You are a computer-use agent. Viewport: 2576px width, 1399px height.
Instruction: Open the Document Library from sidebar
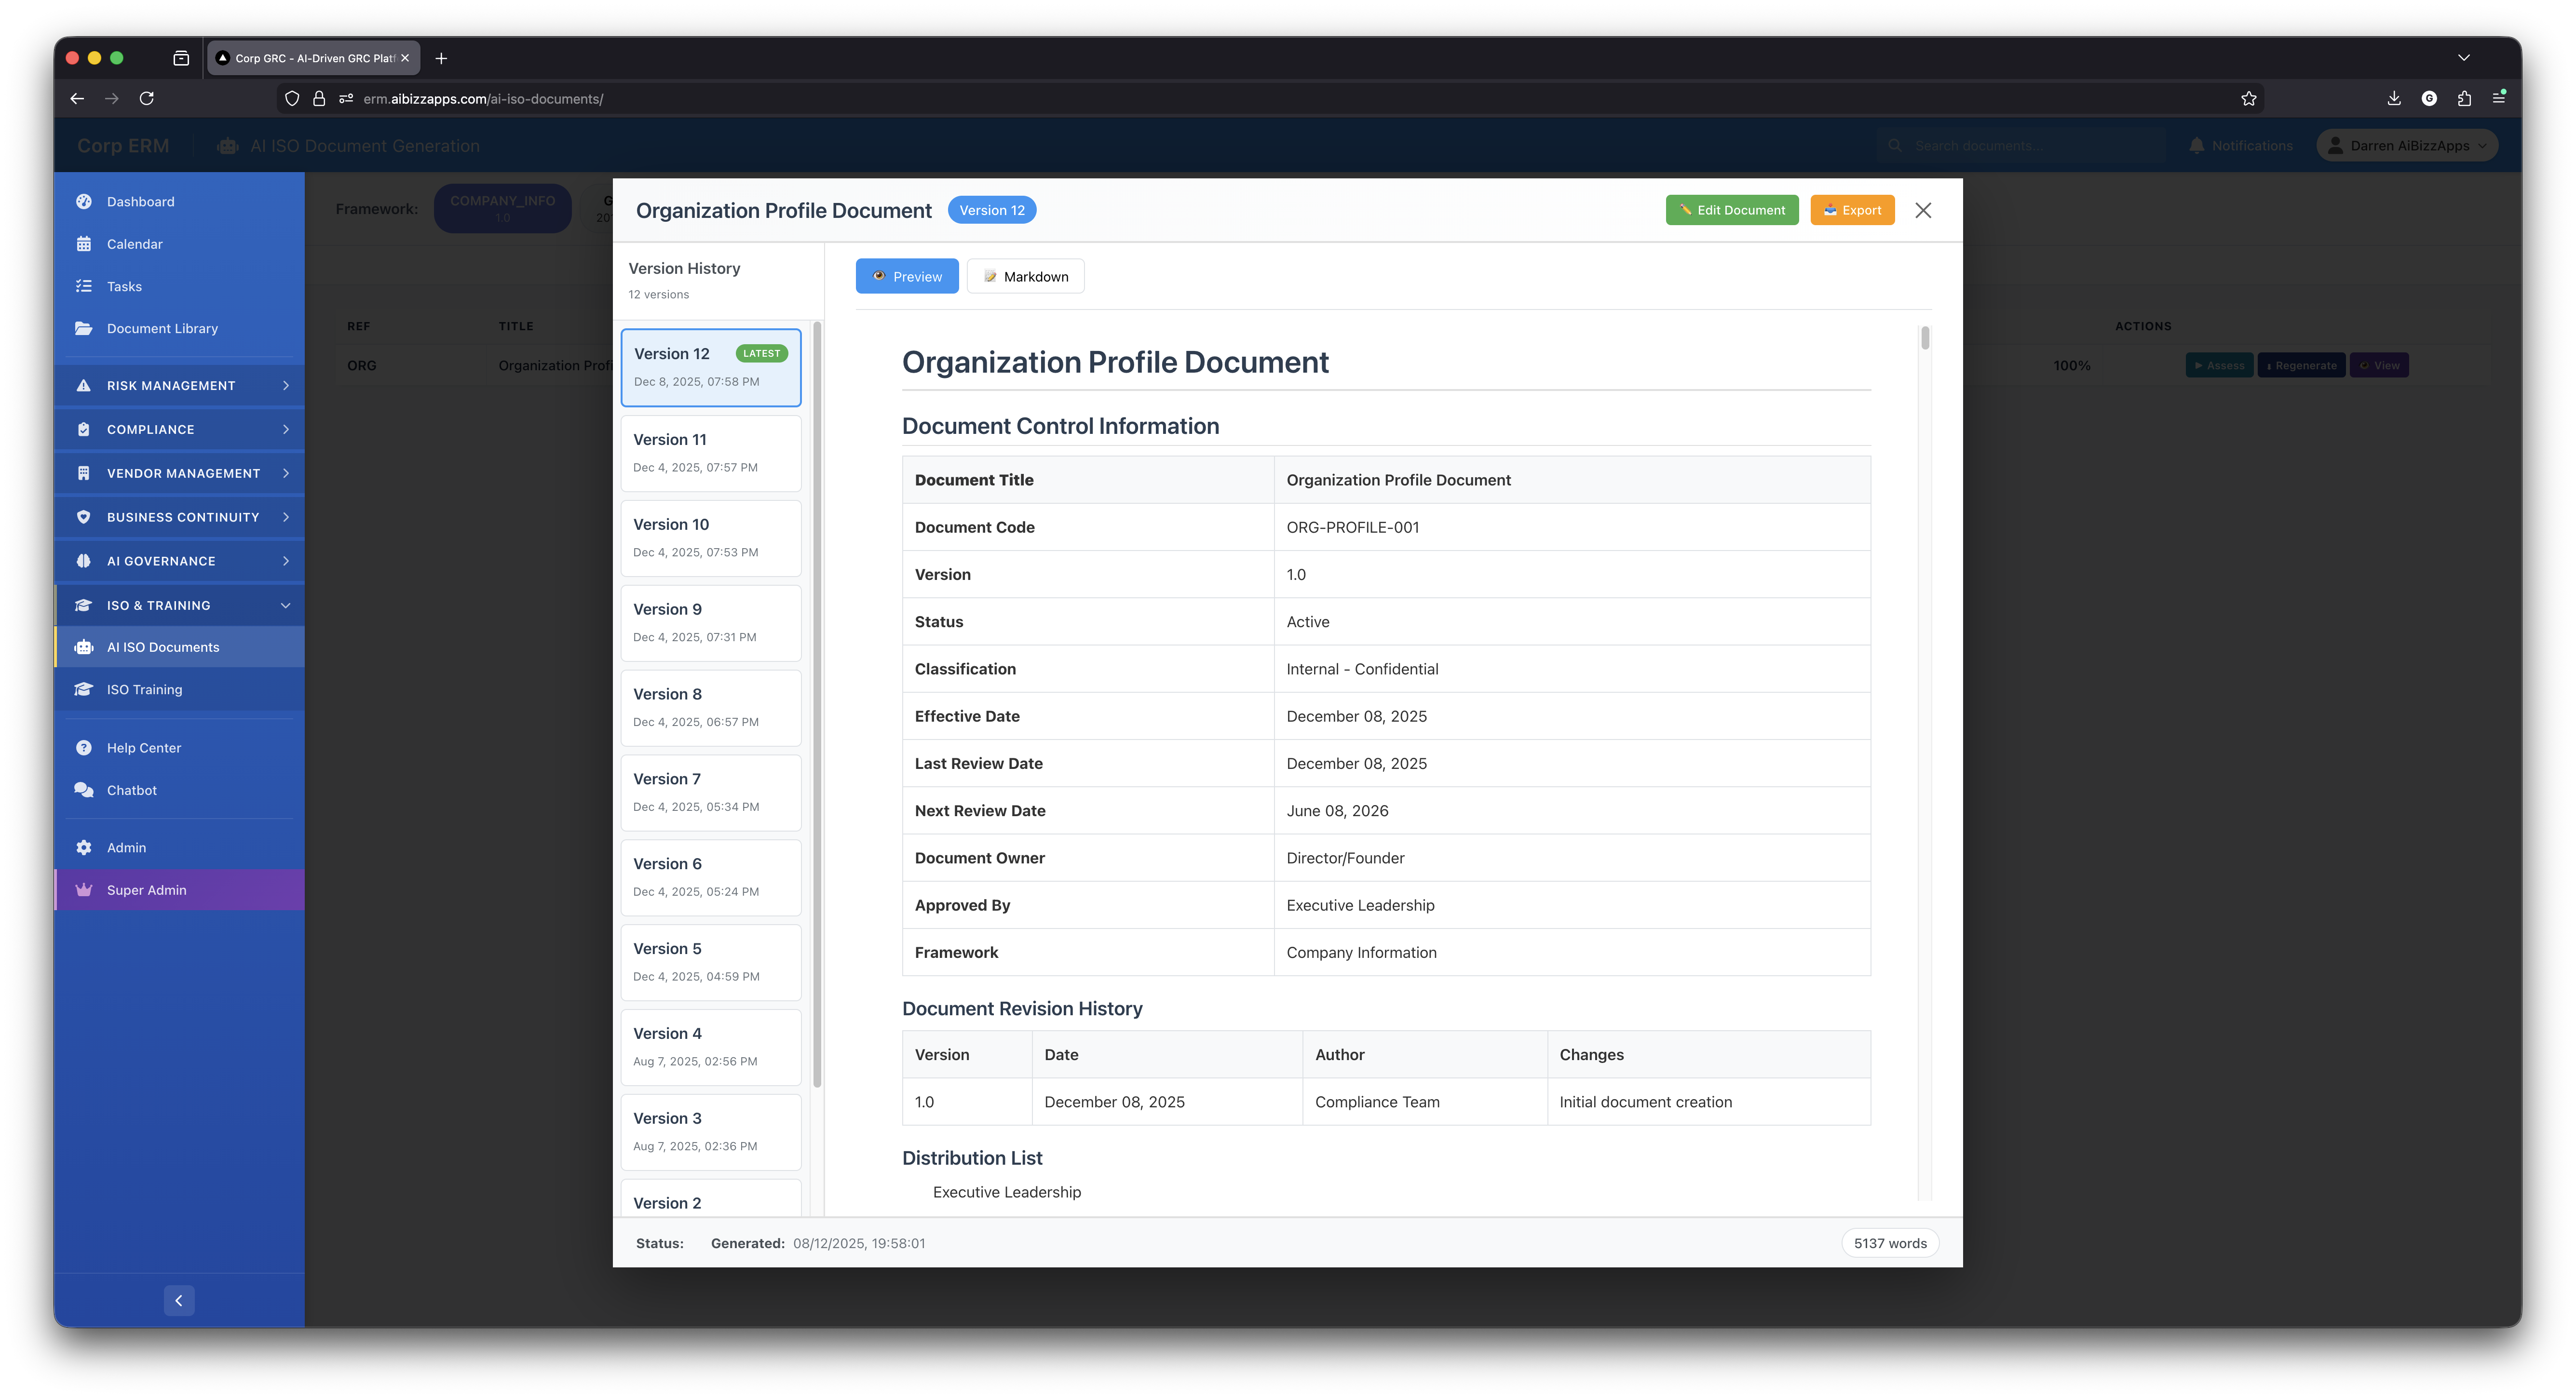click(162, 328)
